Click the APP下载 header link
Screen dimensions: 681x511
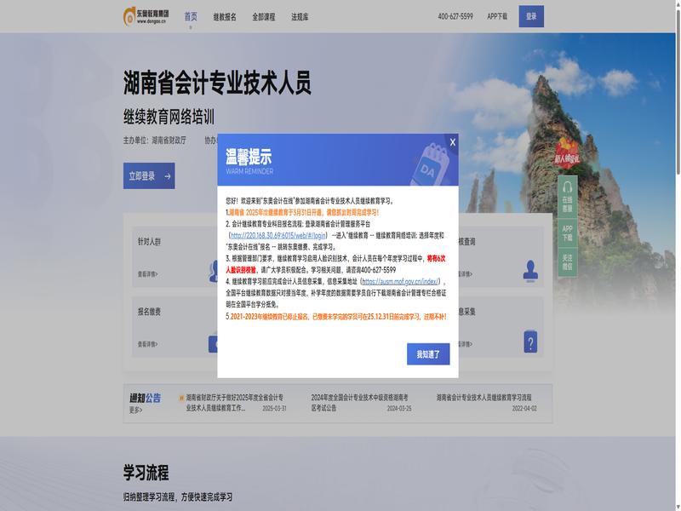[x=497, y=16]
